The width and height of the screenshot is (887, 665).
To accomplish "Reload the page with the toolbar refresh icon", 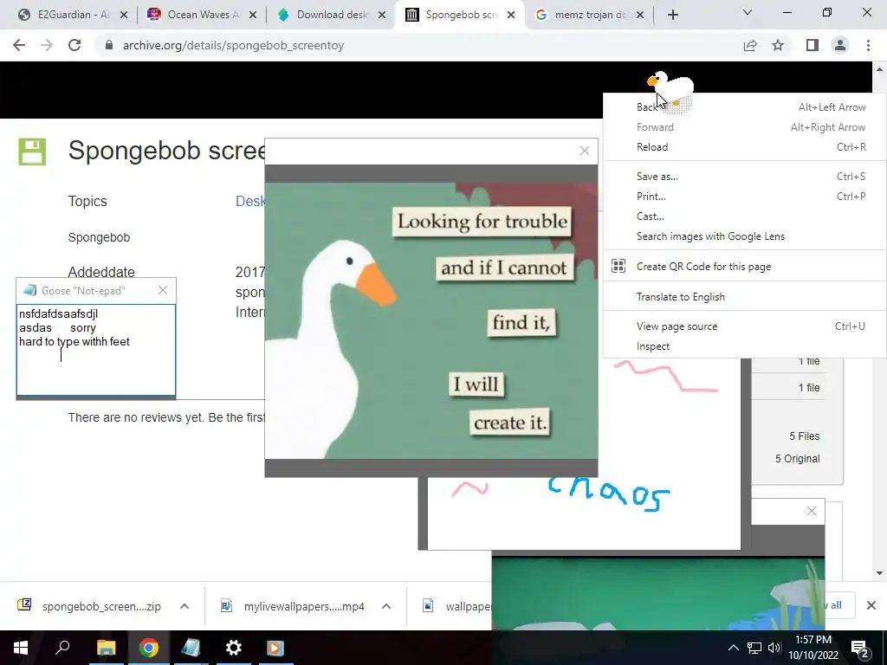I will (74, 45).
